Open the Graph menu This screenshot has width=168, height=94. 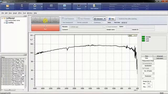pos(15,13)
